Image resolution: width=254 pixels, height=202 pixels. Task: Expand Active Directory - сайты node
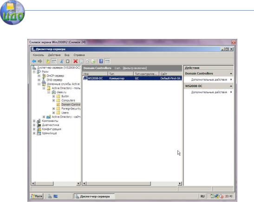(x=44, y=117)
